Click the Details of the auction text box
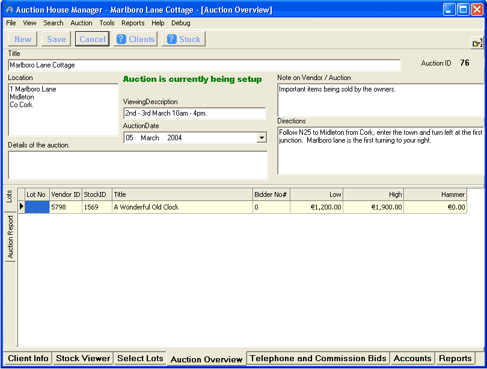Viewport: 487px width, 369px height. 138,165
